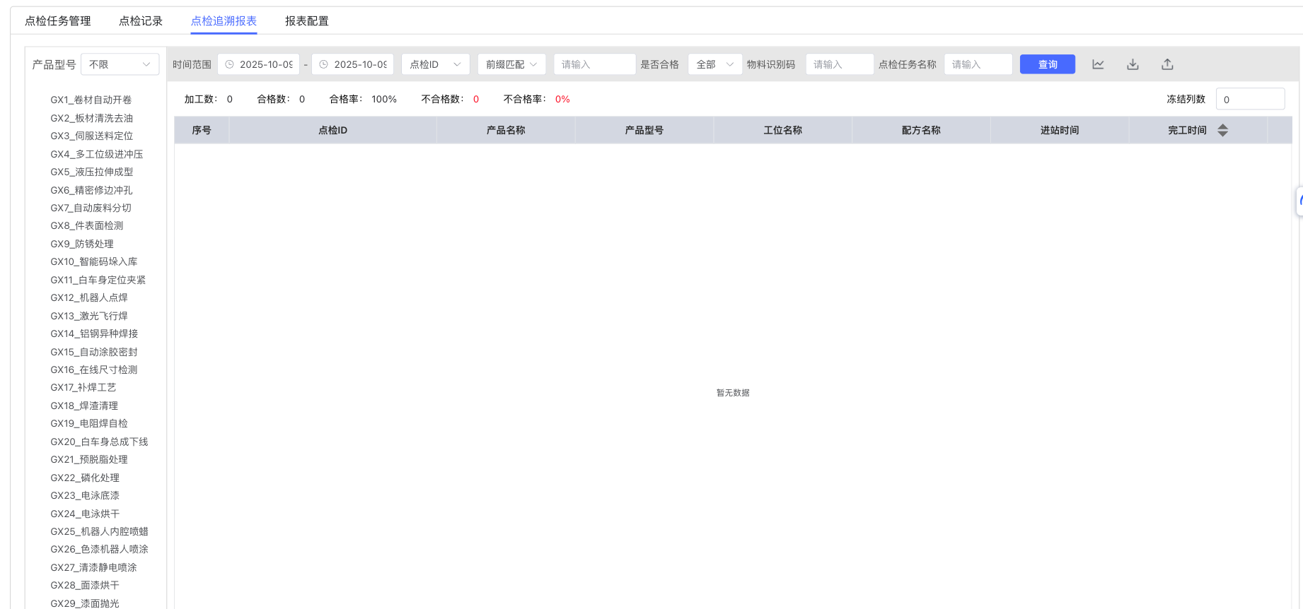The width and height of the screenshot is (1303, 609).
Task: Click the clock icon in start date field
Action: [229, 64]
